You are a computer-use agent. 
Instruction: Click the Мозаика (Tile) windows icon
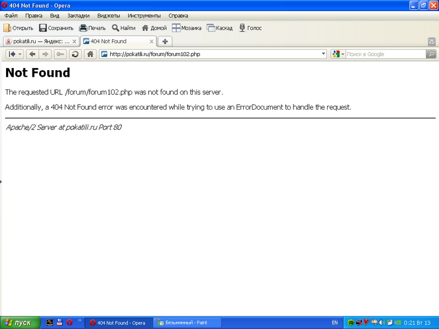[x=176, y=28]
